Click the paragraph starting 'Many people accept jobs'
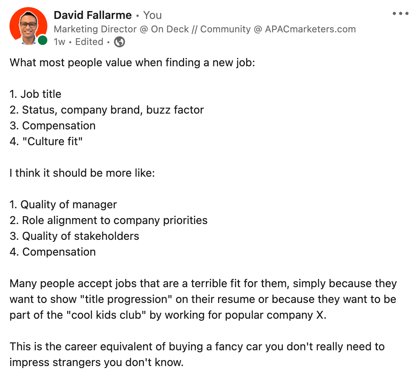This screenshot has width=418, height=385. tap(203, 299)
